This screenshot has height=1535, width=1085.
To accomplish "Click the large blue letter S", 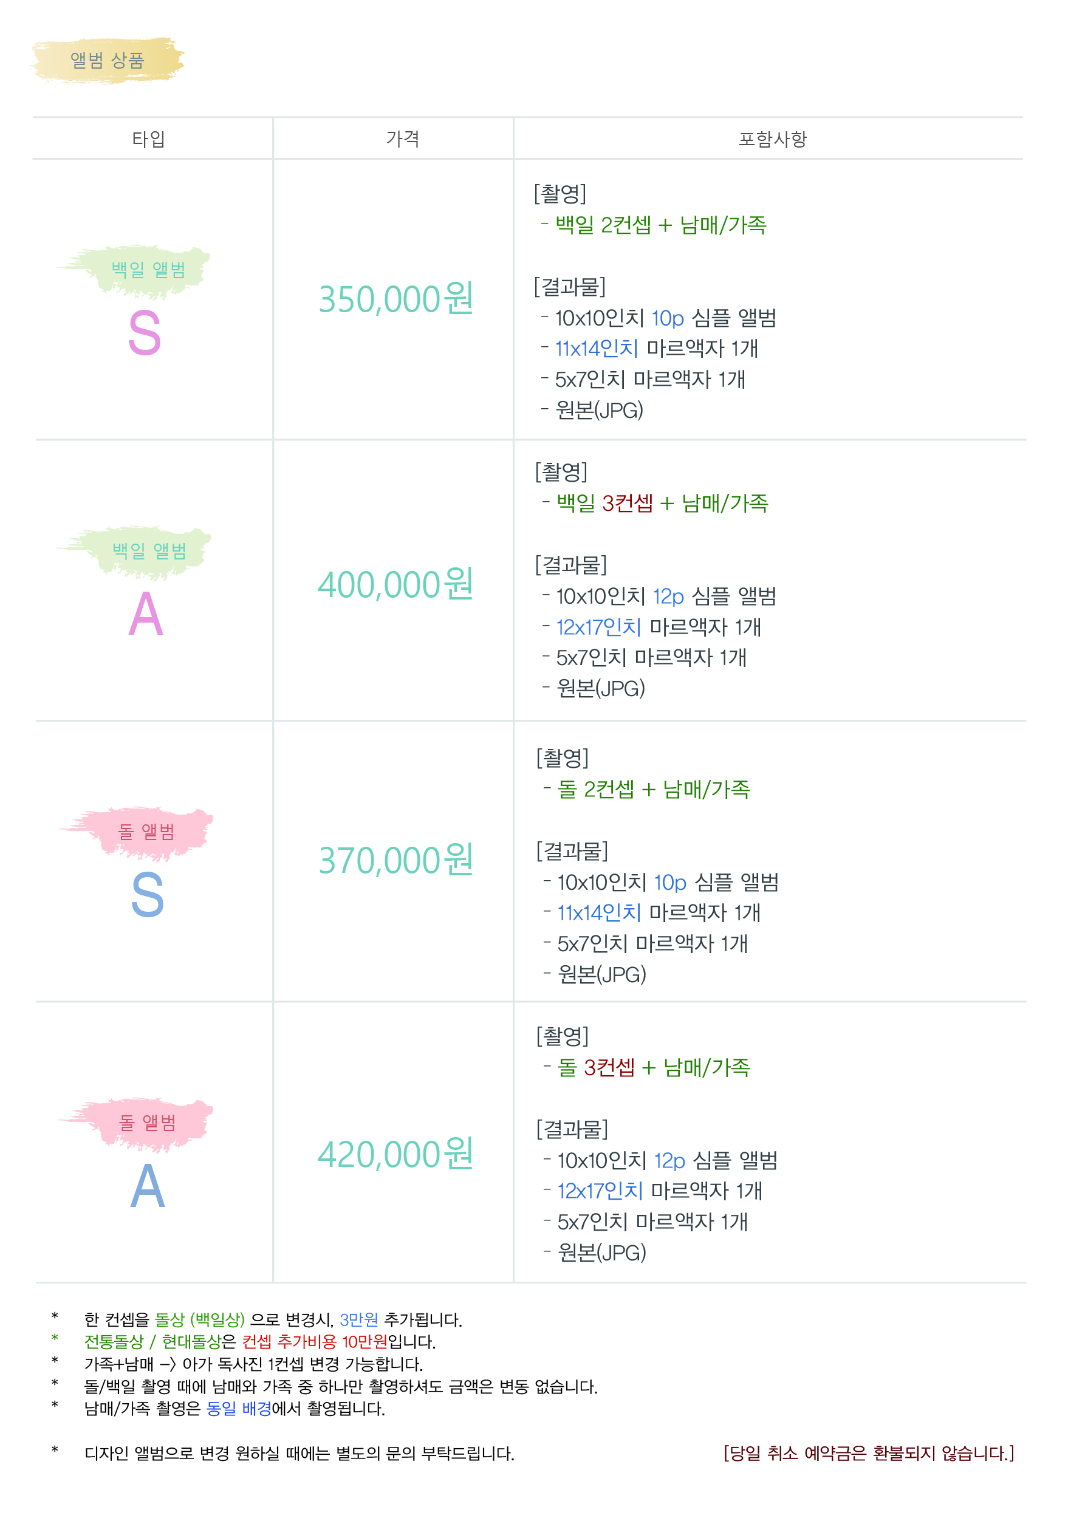I will click(x=147, y=895).
